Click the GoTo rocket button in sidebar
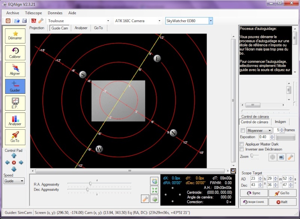 click(15, 137)
